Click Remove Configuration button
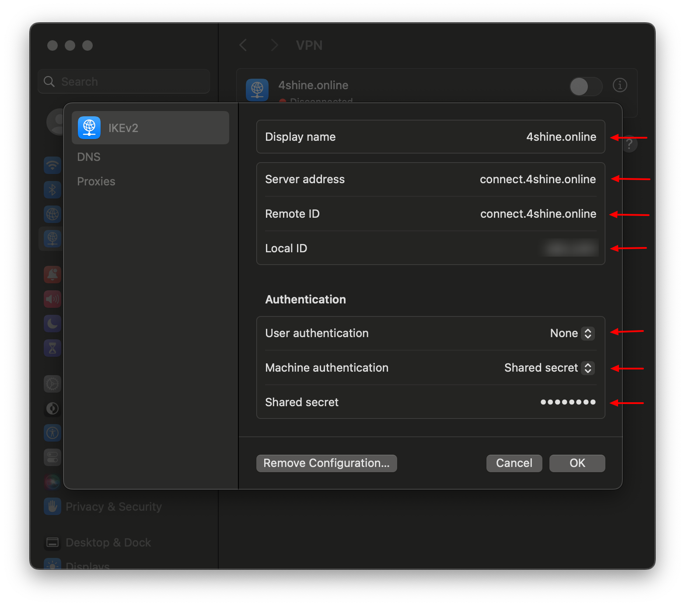 [x=326, y=463]
